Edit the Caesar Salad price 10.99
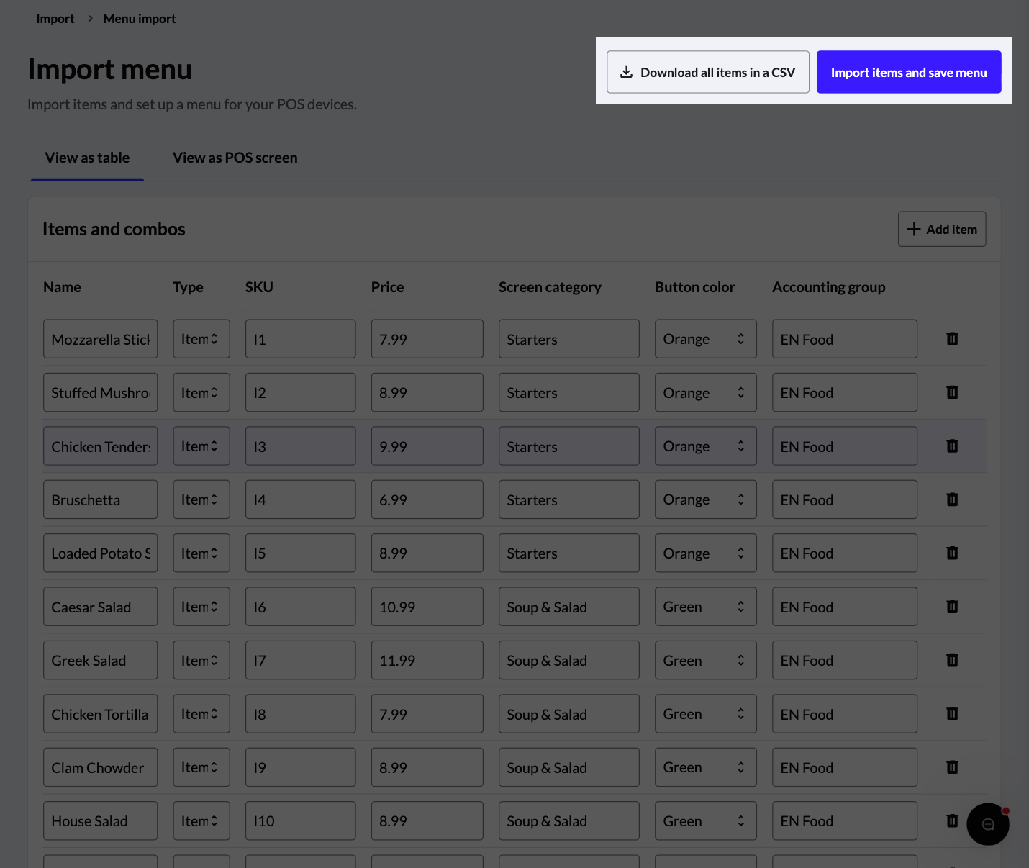Viewport: 1029px width, 868px height. (427, 607)
